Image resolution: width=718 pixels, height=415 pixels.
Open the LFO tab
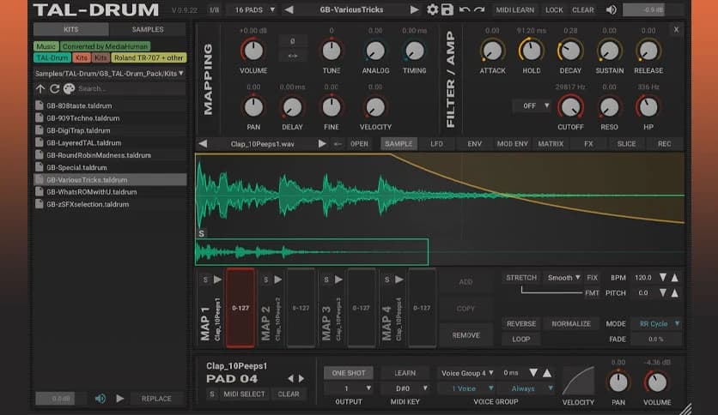pyautogui.click(x=436, y=144)
